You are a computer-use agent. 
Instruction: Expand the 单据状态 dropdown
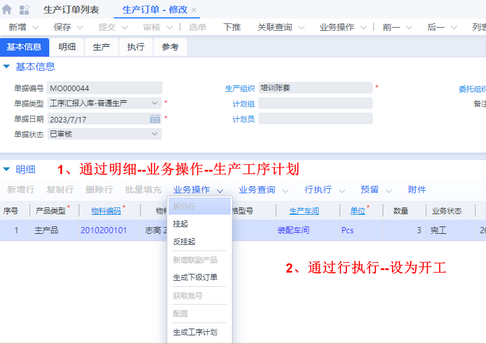(155, 134)
